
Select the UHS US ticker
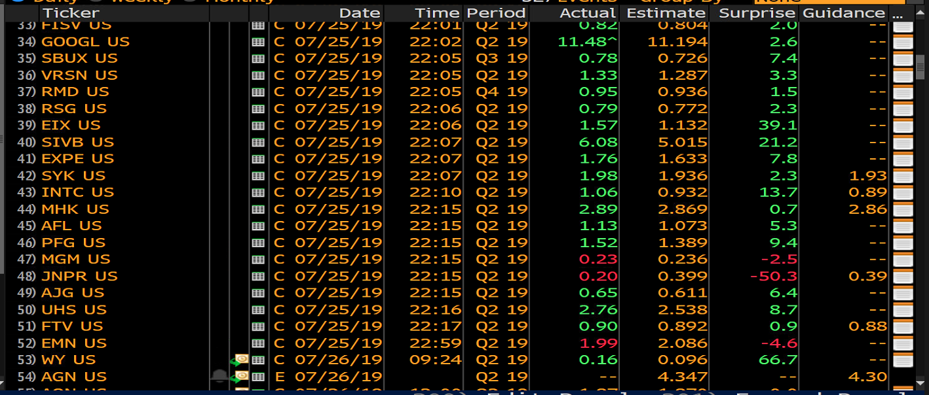[x=74, y=310]
